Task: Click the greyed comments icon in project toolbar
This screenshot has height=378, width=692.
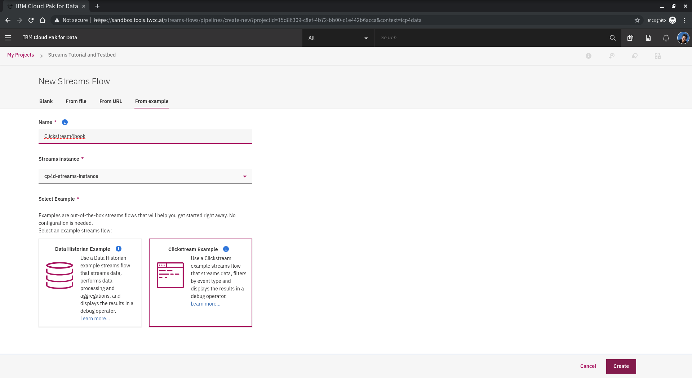Action: [x=635, y=56]
